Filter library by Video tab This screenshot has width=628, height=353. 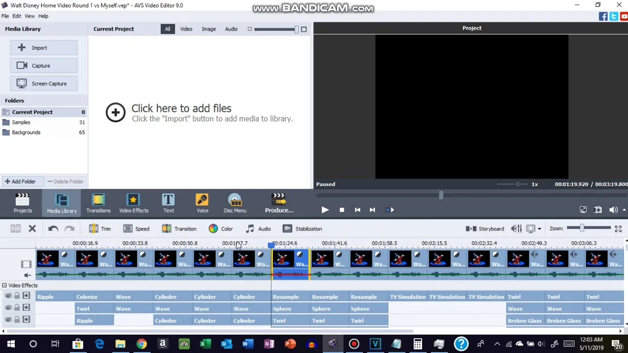(x=186, y=29)
